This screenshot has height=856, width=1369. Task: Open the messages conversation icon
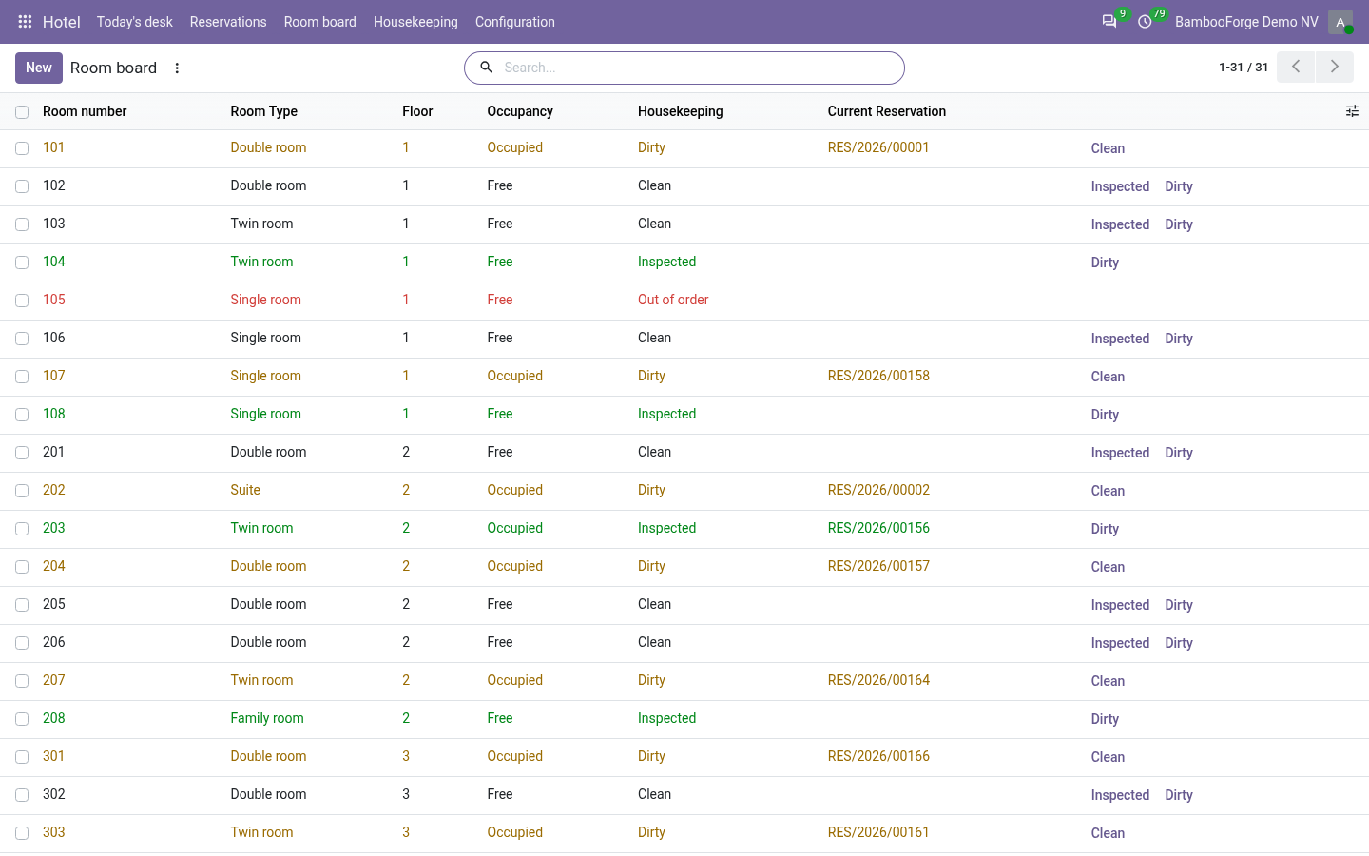tap(1109, 21)
